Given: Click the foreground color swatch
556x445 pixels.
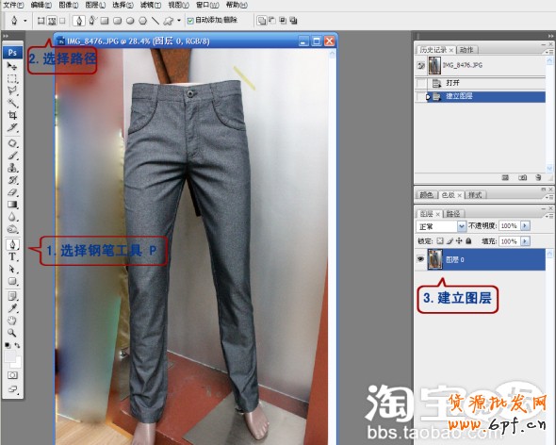Looking at the screenshot, I should 10,356.
